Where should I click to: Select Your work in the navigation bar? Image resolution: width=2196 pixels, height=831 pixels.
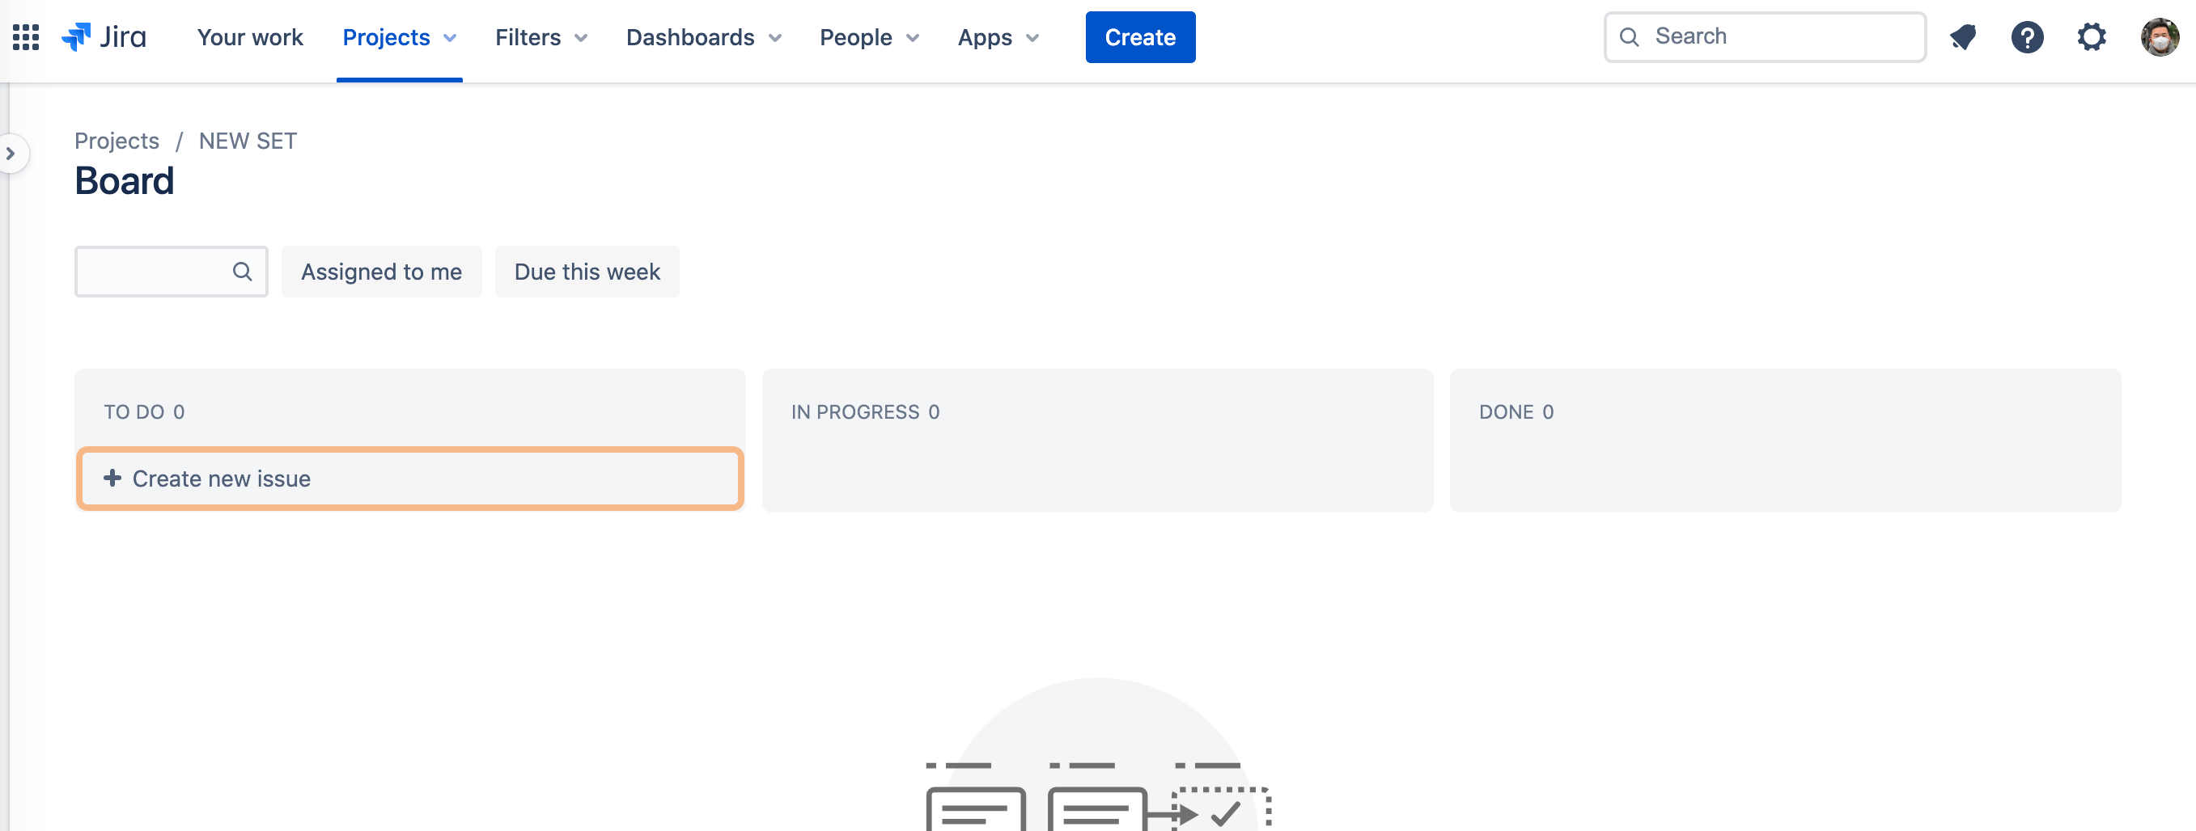pos(249,36)
